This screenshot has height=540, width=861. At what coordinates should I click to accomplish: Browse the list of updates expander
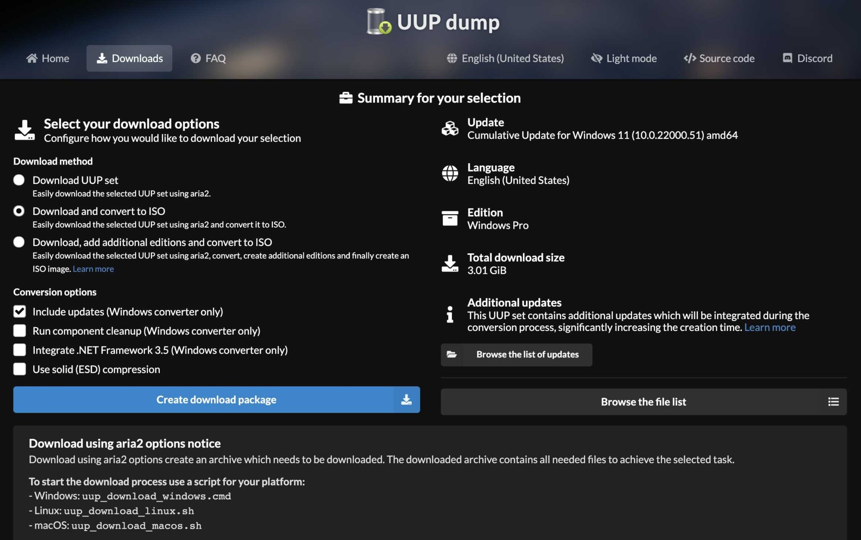(x=517, y=354)
